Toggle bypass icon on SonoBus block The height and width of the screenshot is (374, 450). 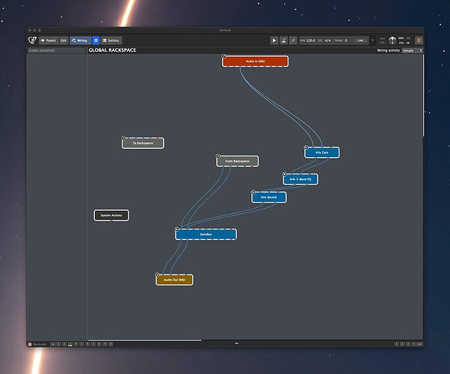[177, 229]
